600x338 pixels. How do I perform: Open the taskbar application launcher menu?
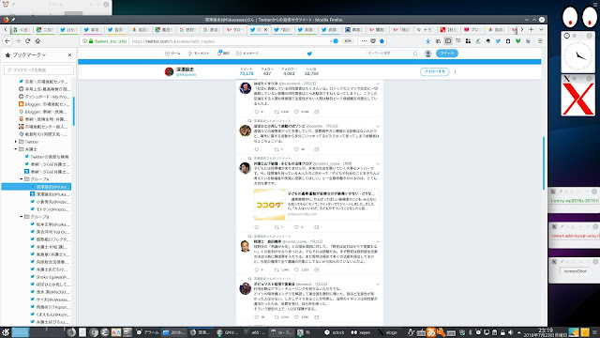pos(6,332)
